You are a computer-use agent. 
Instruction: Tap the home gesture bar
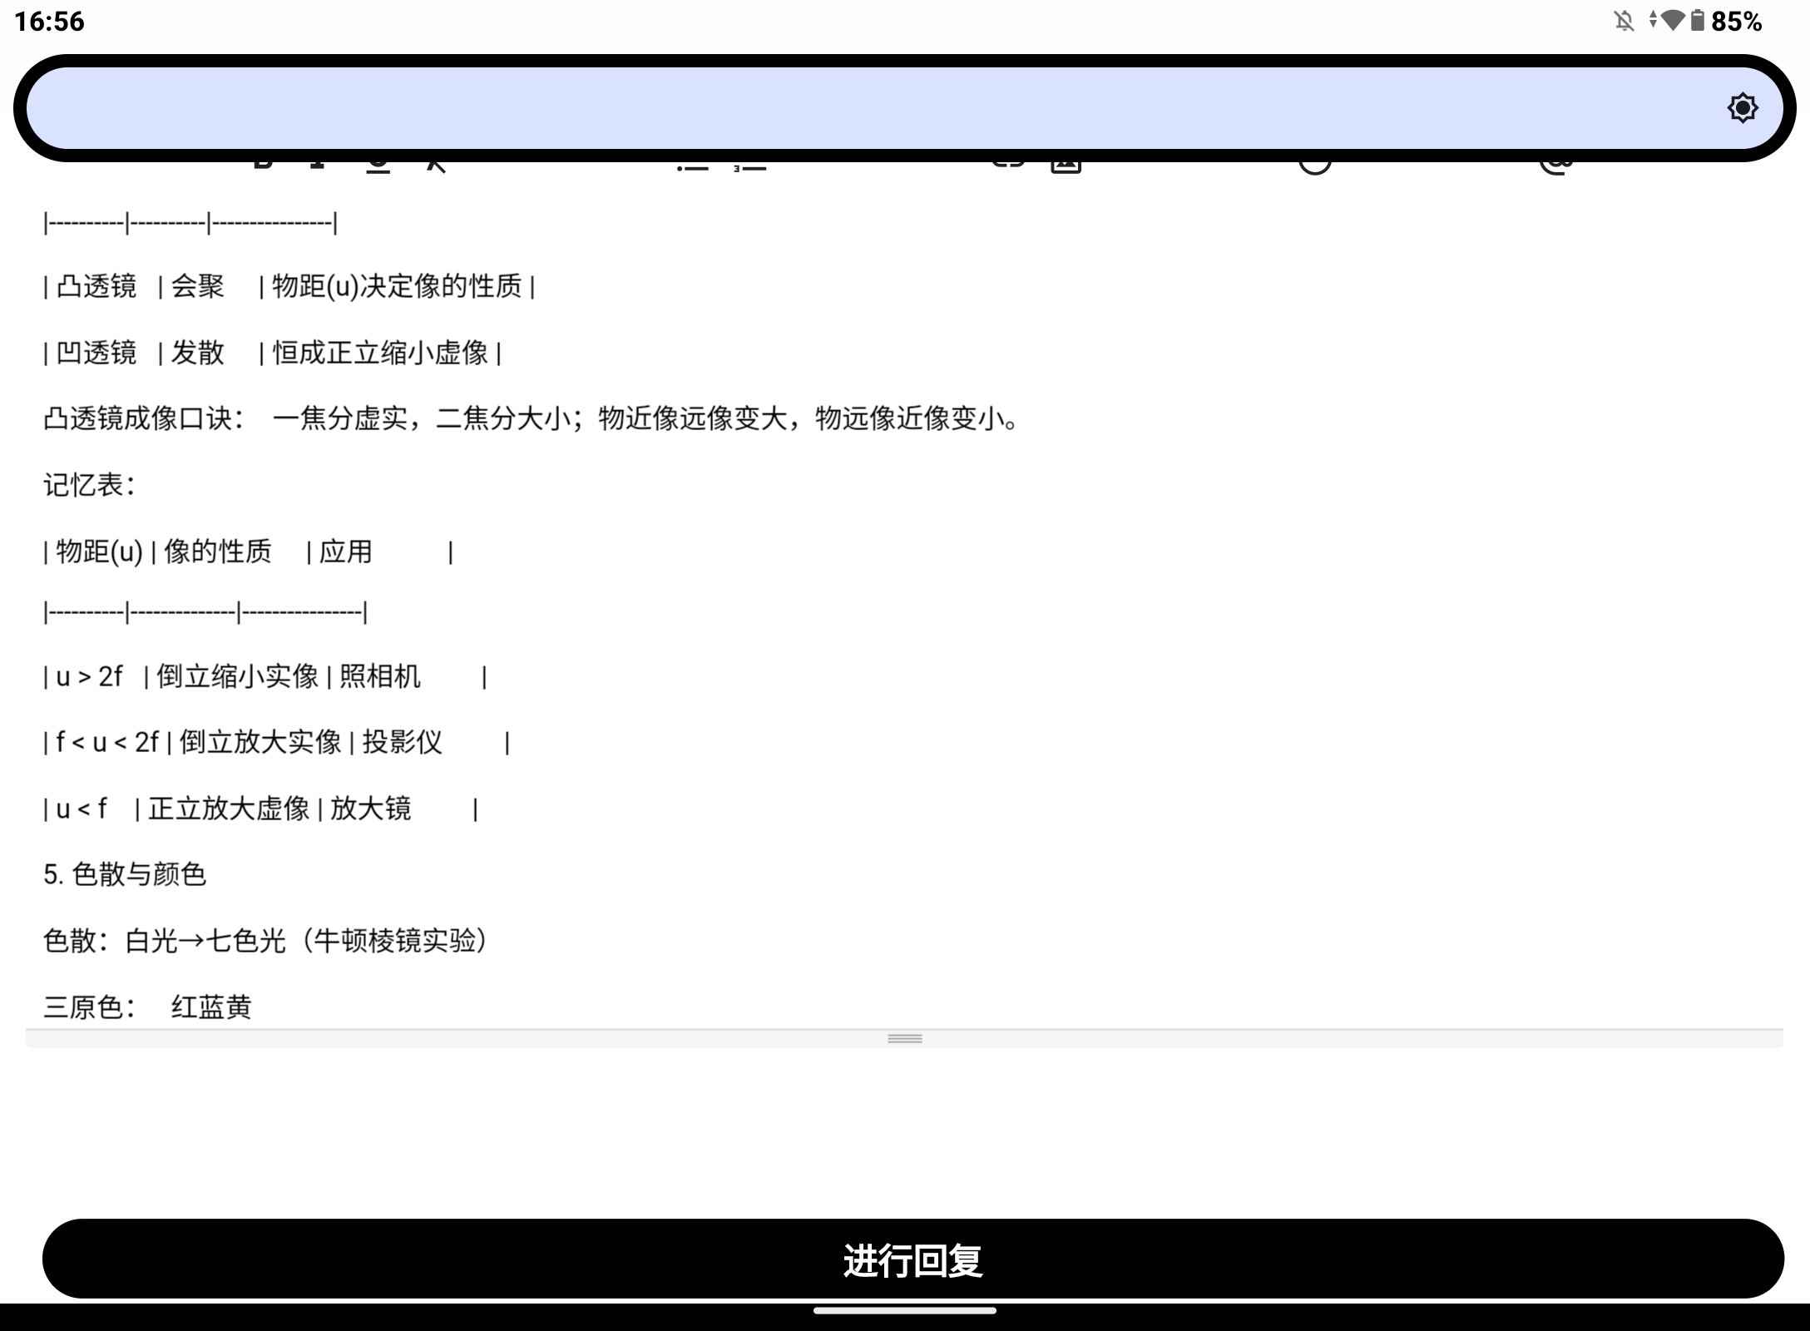pyautogui.click(x=905, y=1311)
